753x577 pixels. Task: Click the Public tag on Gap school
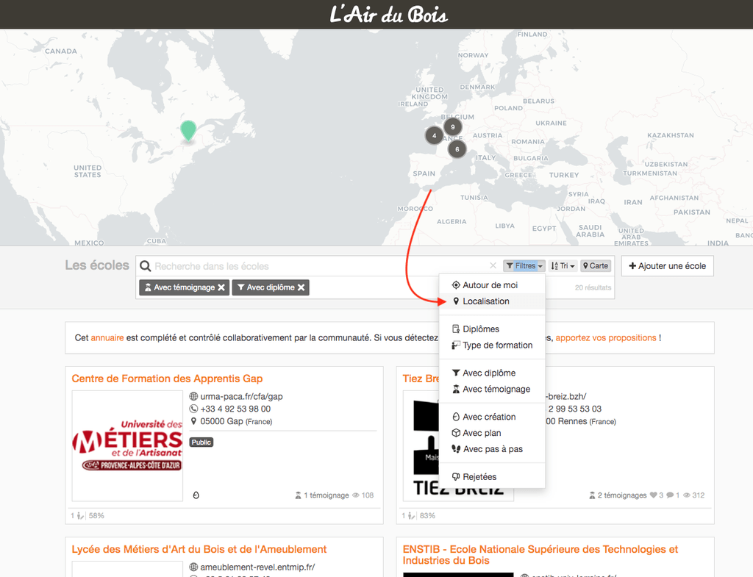[201, 442]
